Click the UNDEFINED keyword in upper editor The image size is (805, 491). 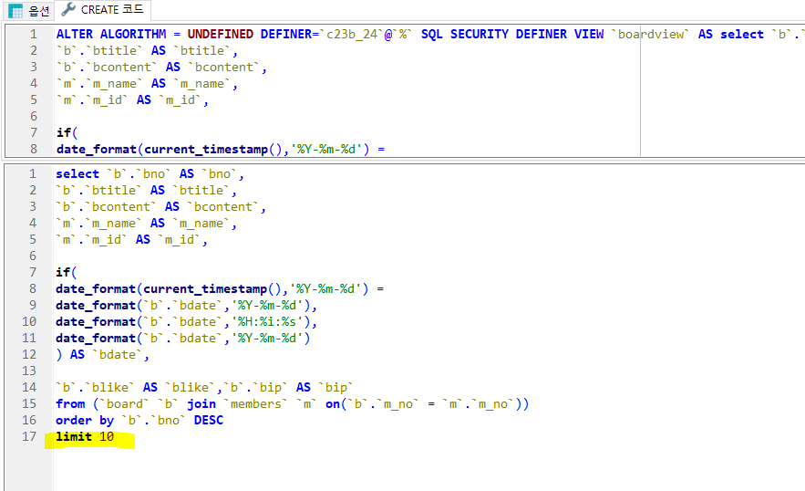221,34
